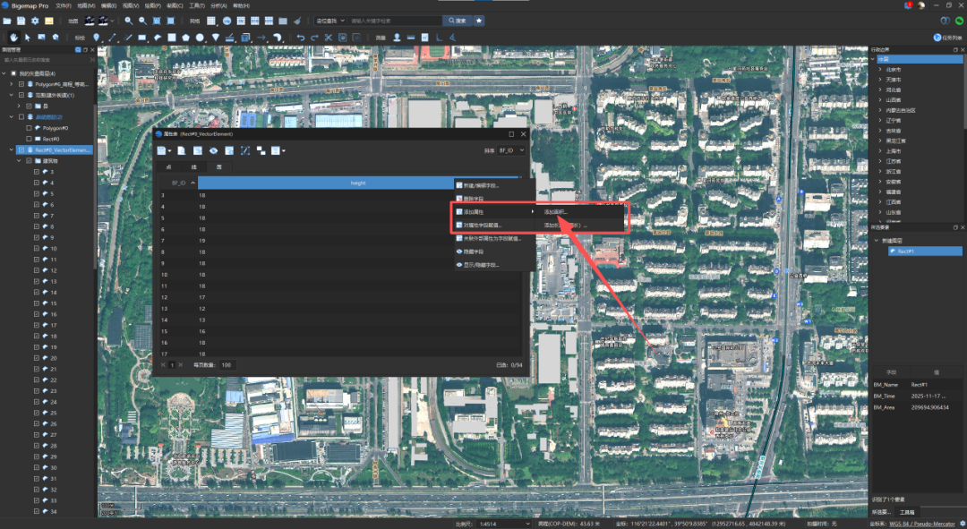
Task: Select the pentagon polygon tool
Action: 185,38
